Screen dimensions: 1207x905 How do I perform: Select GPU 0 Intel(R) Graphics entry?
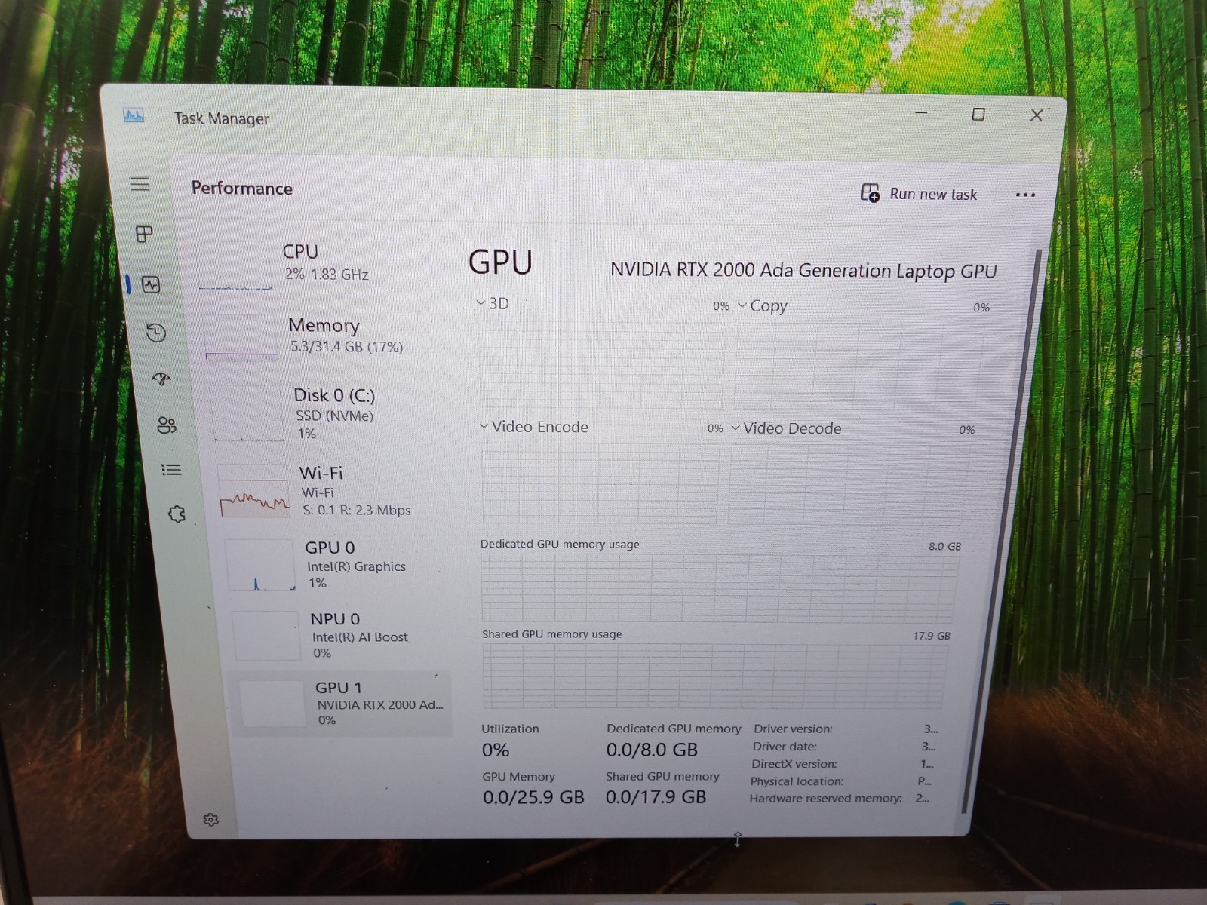(336, 565)
